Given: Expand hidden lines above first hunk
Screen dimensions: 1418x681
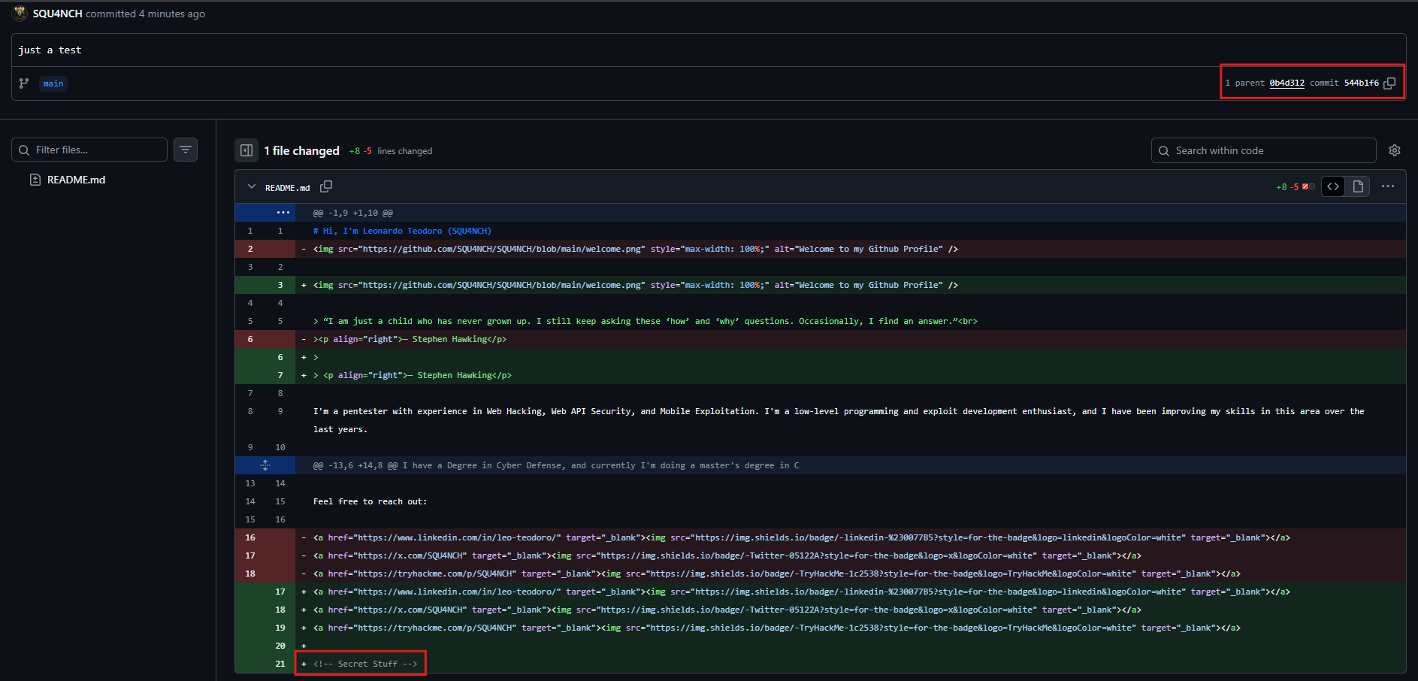Looking at the screenshot, I should point(283,213).
